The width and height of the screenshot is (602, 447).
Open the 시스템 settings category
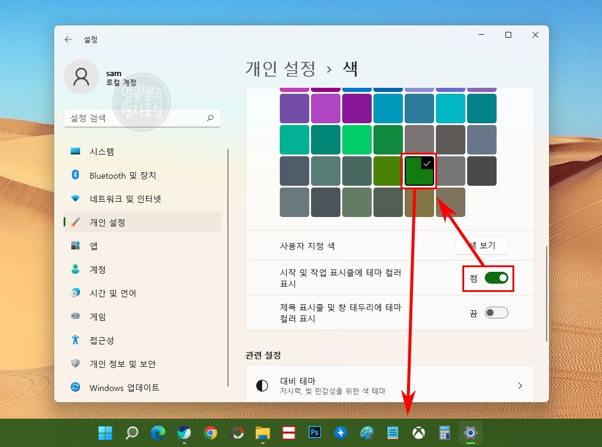pyautogui.click(x=143, y=152)
